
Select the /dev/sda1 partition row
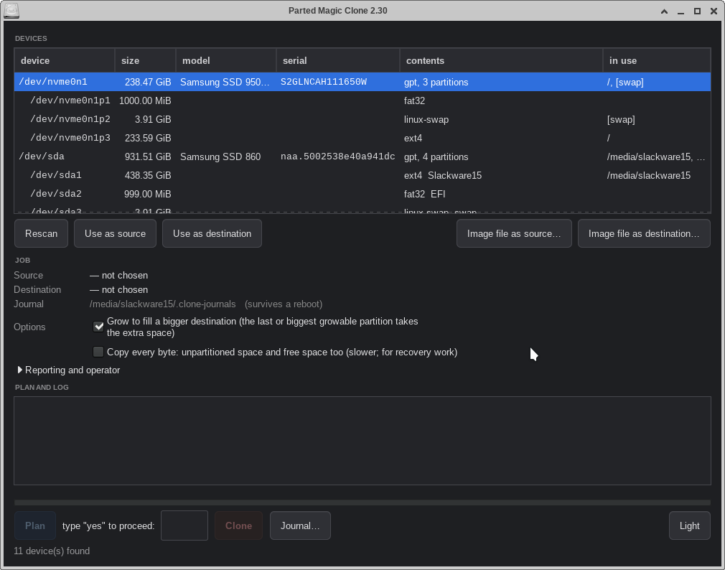pos(362,175)
